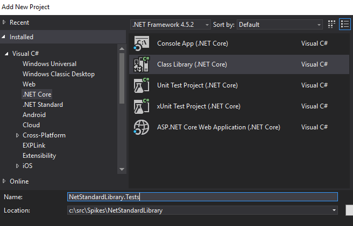Screen dimensions: 353x226
Task: Choose Class Library (.NET Core) template name
Action: click(x=192, y=64)
